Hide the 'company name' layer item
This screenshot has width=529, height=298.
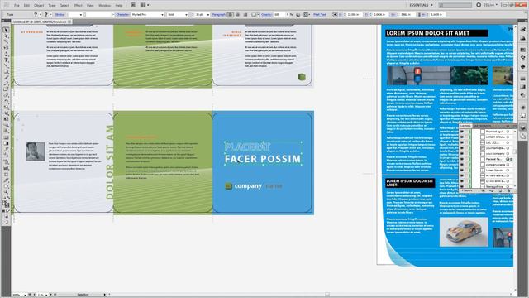coord(462,165)
